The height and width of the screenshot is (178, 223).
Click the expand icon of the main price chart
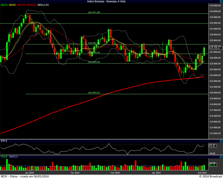coord(221,2)
